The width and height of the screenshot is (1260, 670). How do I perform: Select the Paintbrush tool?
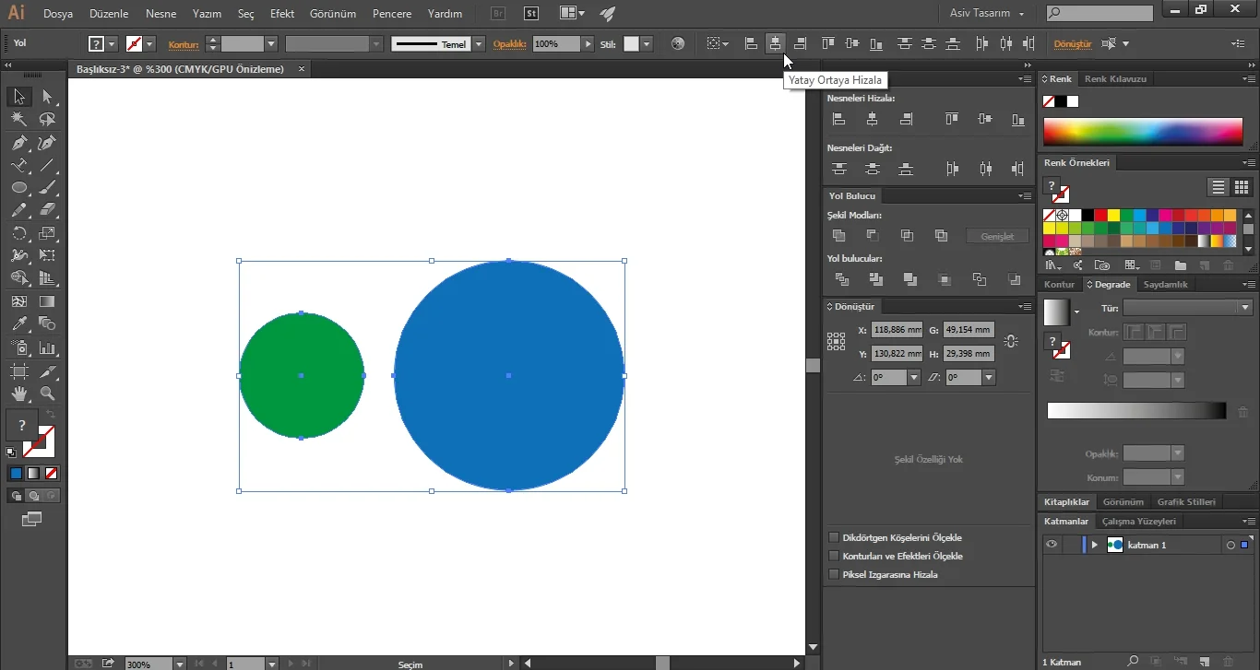tap(47, 188)
